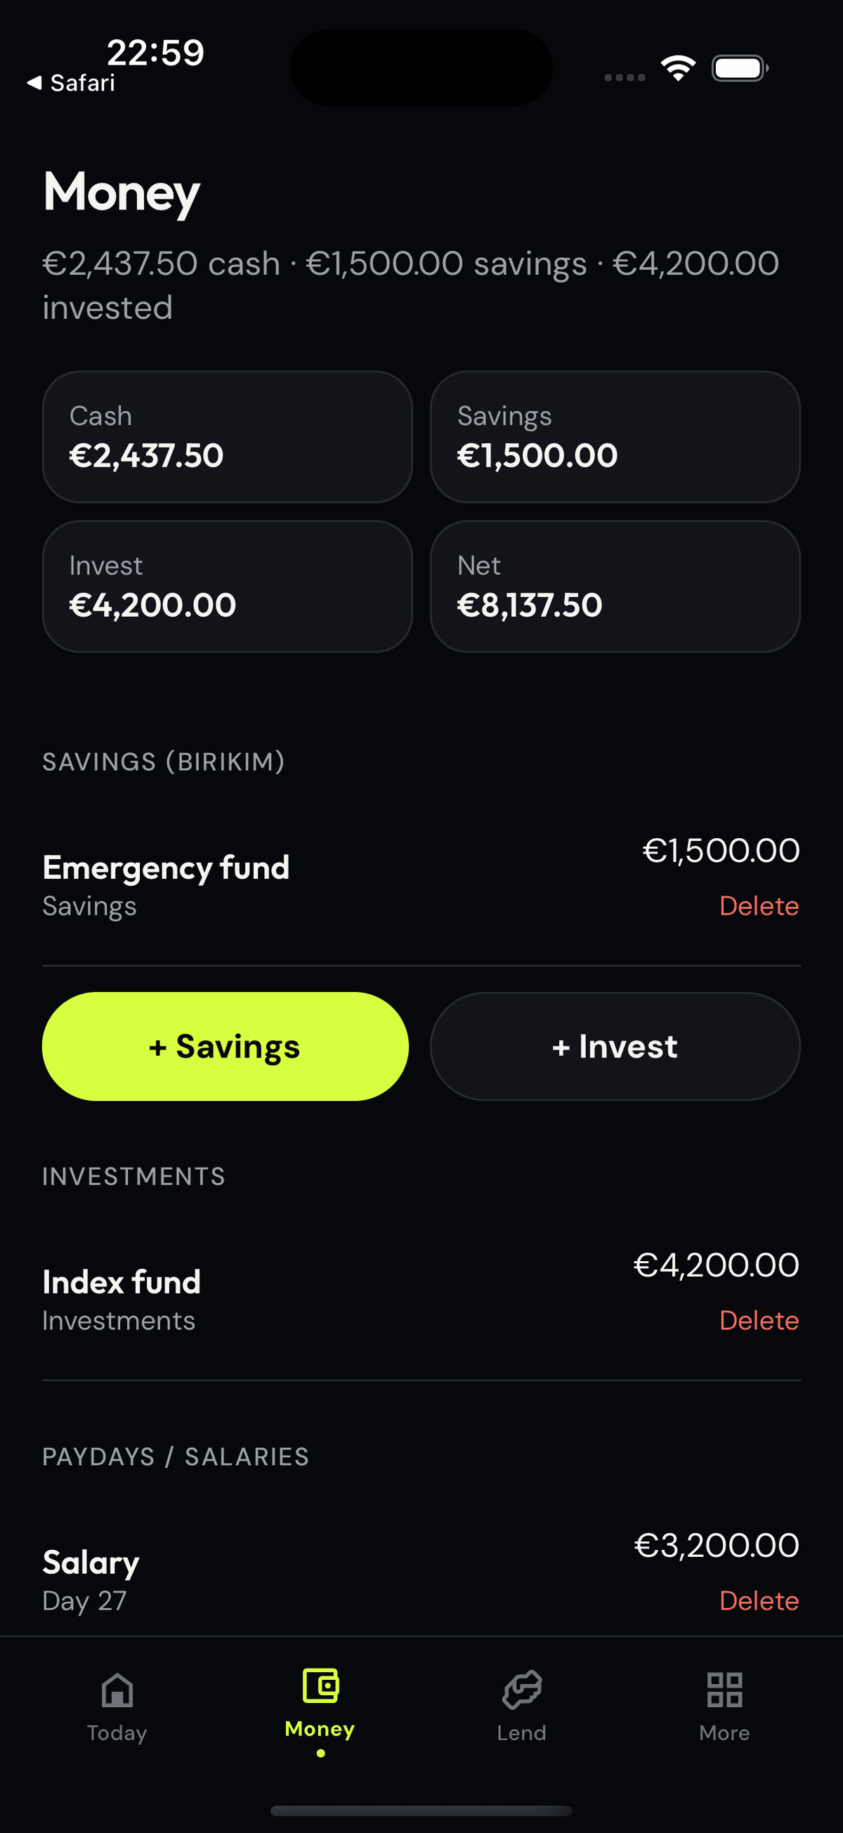Viewport: 843px width, 1833px height.
Task: Tap the home indicator bar
Action: click(421, 1811)
